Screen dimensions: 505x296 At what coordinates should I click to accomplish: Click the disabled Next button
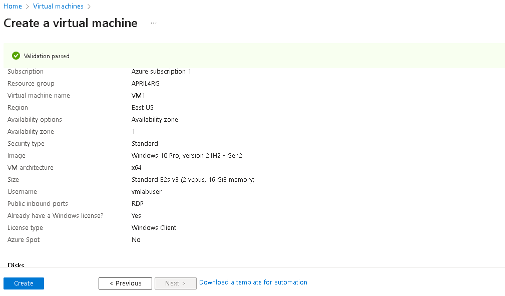(175, 283)
